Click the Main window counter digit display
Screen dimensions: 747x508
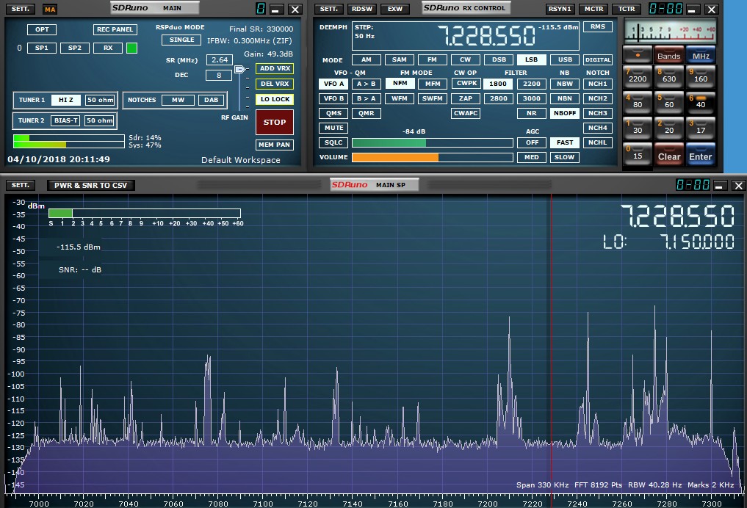tap(260, 9)
